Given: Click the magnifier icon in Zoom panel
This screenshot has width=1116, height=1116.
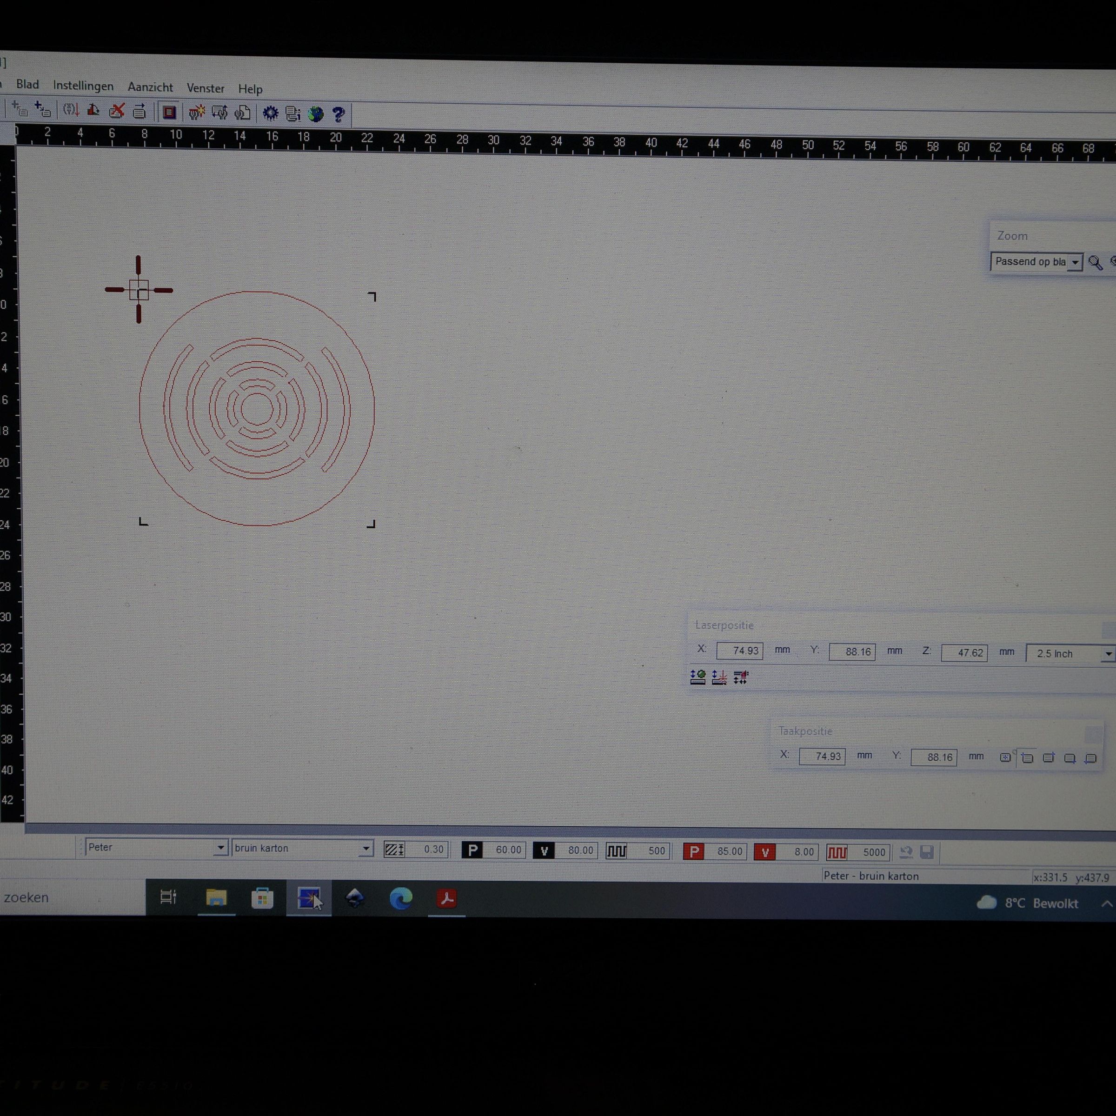Looking at the screenshot, I should pyautogui.click(x=1095, y=263).
